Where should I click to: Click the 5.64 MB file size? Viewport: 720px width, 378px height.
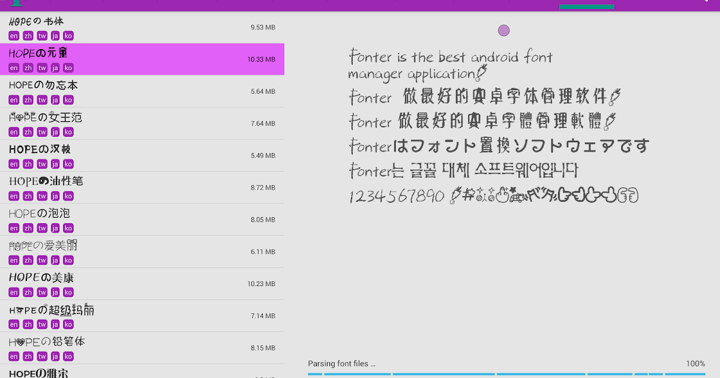pyautogui.click(x=263, y=92)
